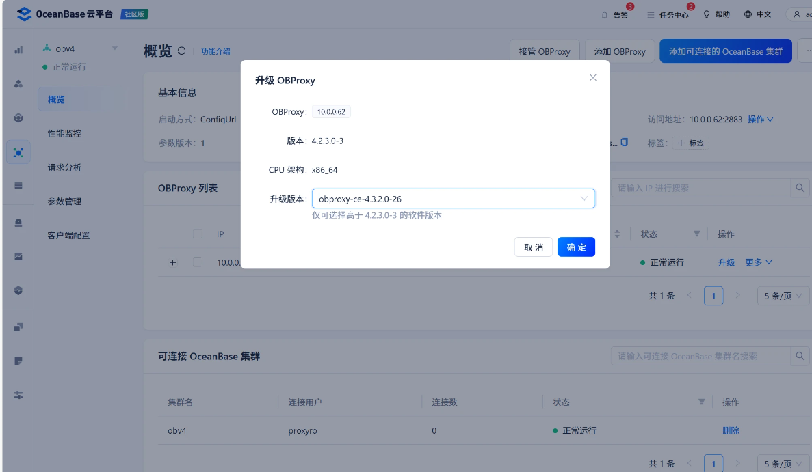Toggle the select-all checkbox in OBProxy list header
This screenshot has width=812, height=472.
click(198, 234)
